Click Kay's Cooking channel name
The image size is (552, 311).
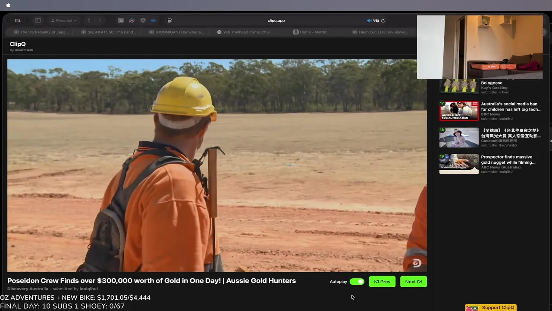pyautogui.click(x=494, y=88)
